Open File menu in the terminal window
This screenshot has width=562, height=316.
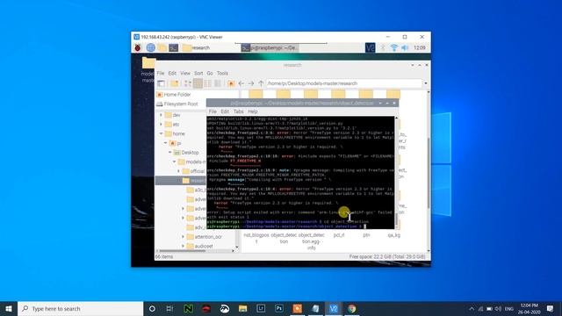(213, 111)
